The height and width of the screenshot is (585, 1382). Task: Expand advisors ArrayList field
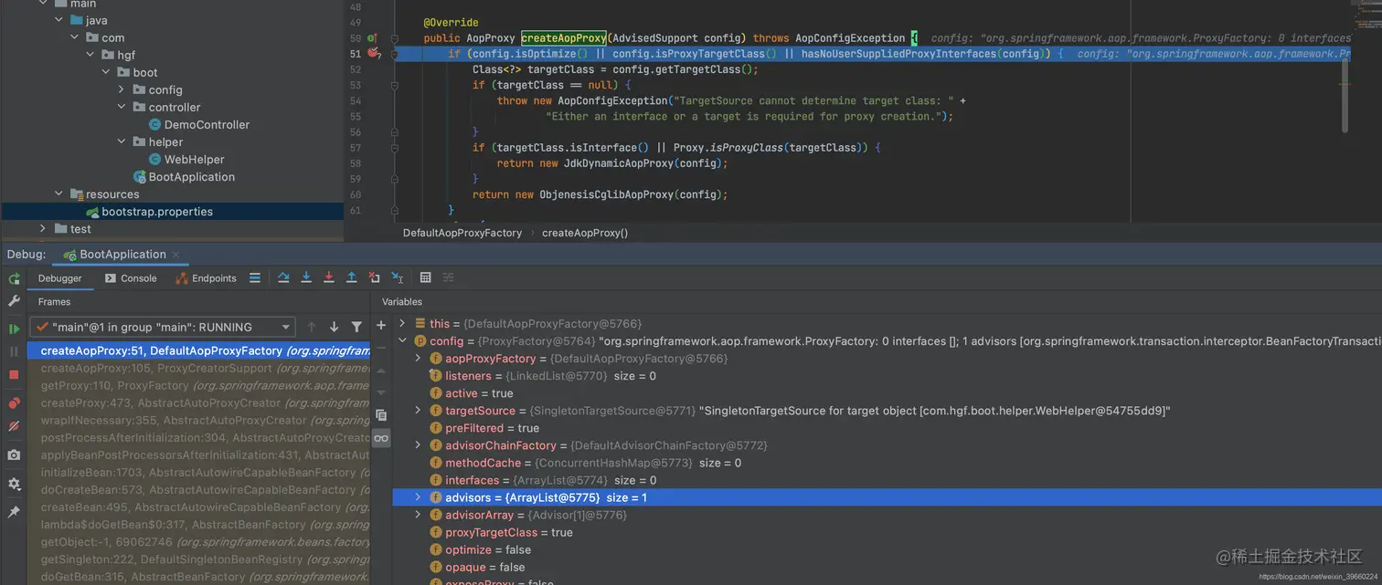418,497
